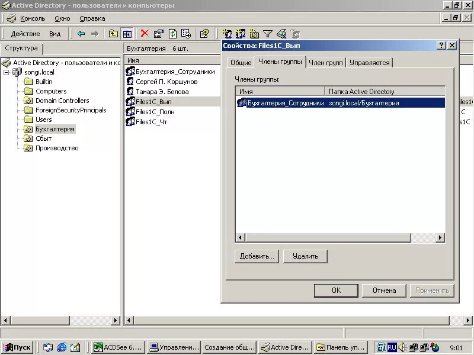Select the songi.local domain node
474x355 pixels.
point(39,72)
